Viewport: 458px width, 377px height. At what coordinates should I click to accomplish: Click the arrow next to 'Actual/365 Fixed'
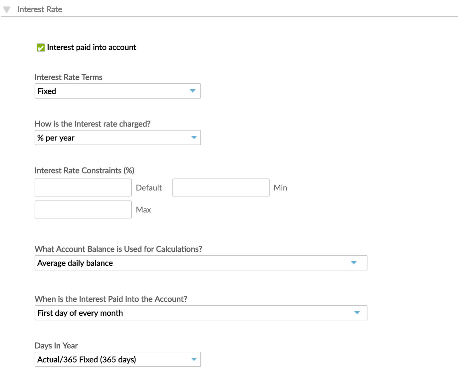click(194, 359)
